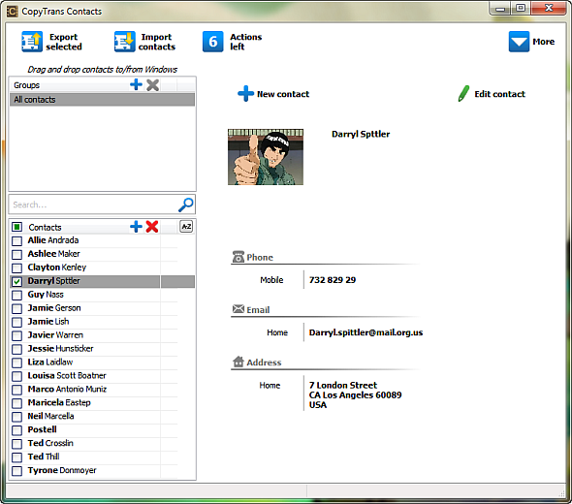Check the Allie Andrada checkbox
This screenshot has height=504, width=572.
click(16, 240)
